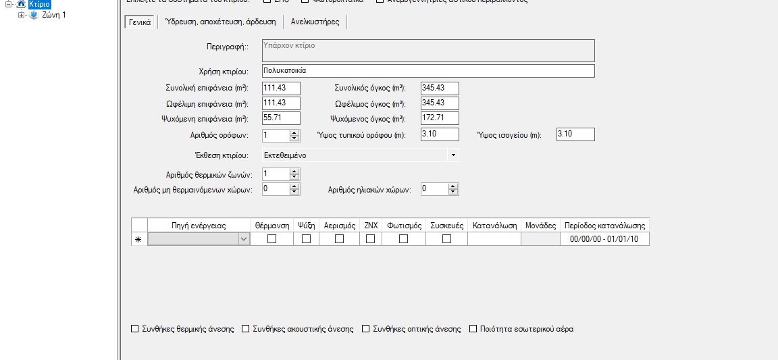Increase the Αριθμός ηλιακών χώρων spinner
The width and height of the screenshot is (778, 360).
click(453, 186)
